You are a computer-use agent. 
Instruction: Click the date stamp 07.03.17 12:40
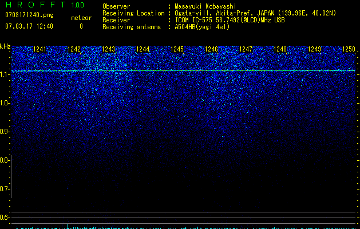[x=29, y=26]
